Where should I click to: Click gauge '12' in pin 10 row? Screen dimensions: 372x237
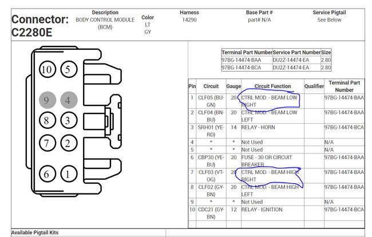pos(234,210)
